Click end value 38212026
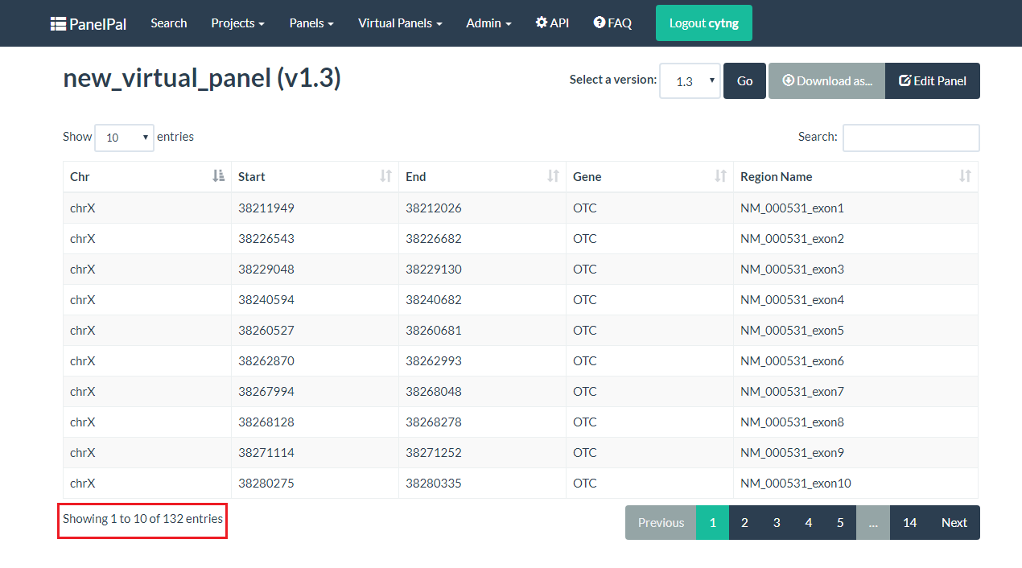The width and height of the screenshot is (1022, 568). click(x=434, y=208)
